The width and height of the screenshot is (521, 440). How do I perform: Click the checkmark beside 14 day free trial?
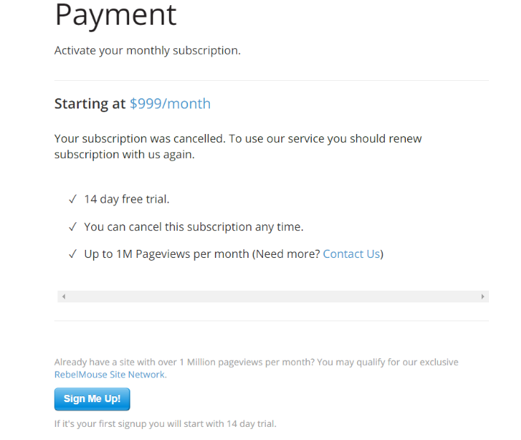[73, 199]
